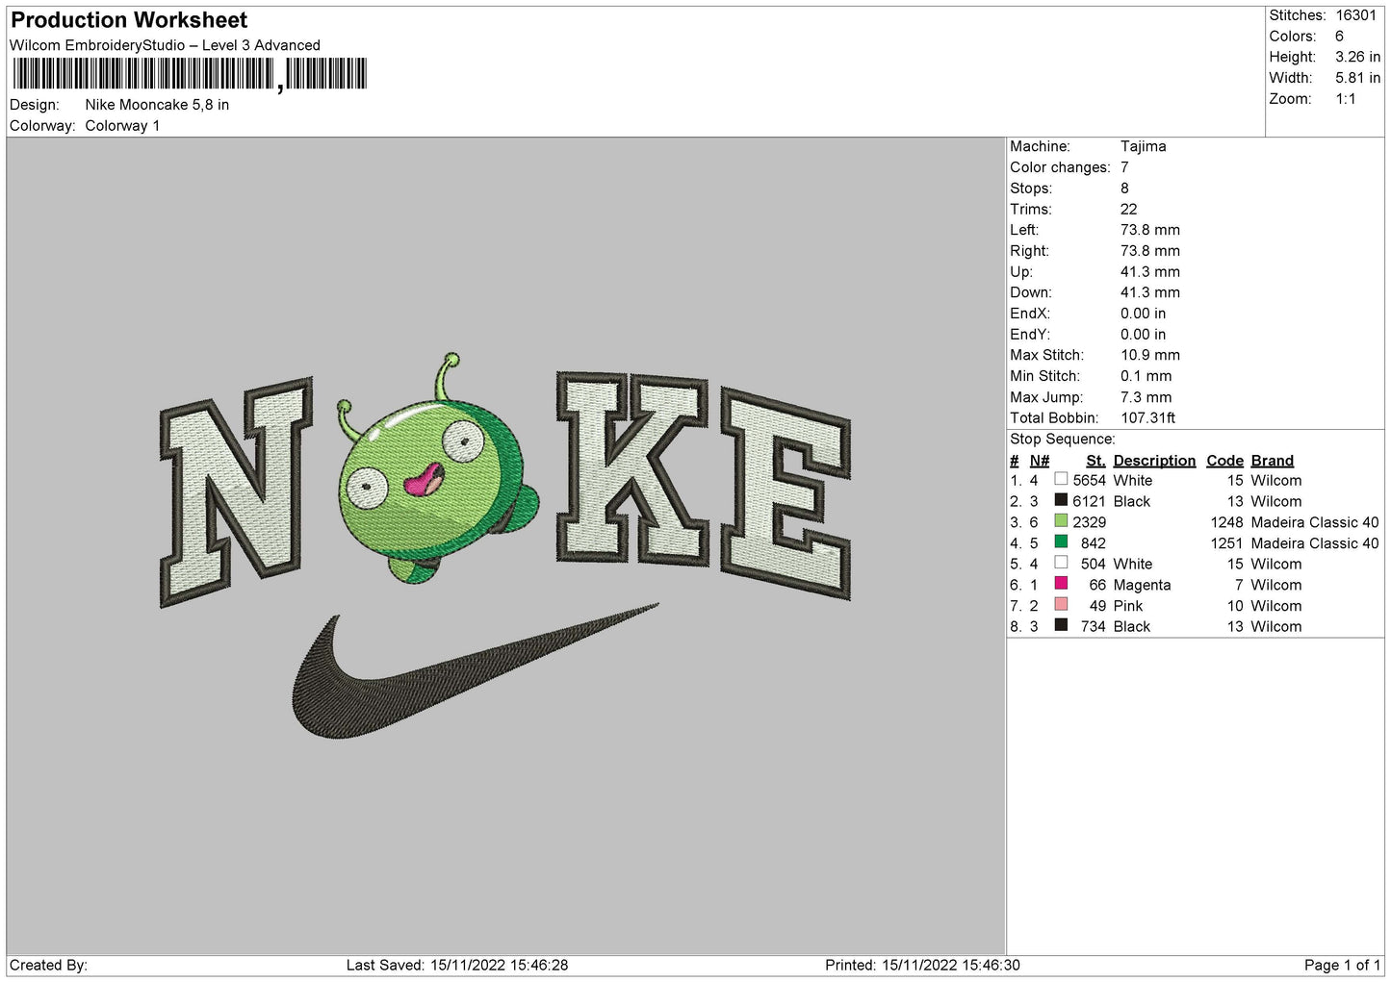The width and height of the screenshot is (1391, 982).
Task: Click the 'Code' column header
Action: (1224, 461)
